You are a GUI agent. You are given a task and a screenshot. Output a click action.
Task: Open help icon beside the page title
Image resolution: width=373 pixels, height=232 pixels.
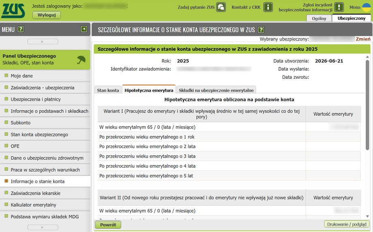tap(261, 30)
